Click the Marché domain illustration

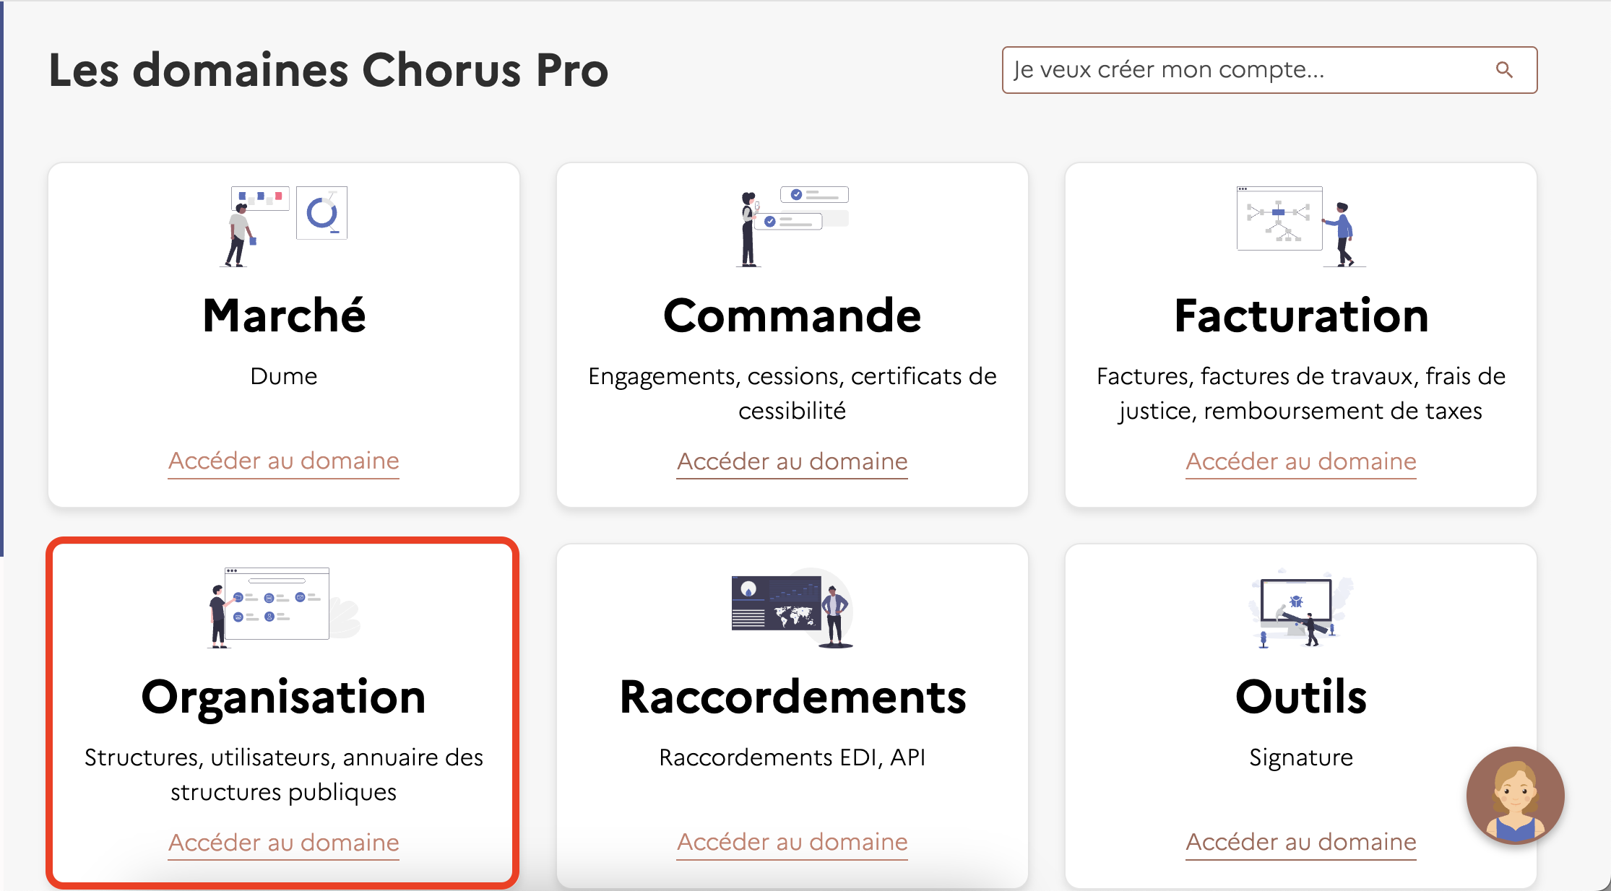pyautogui.click(x=284, y=227)
